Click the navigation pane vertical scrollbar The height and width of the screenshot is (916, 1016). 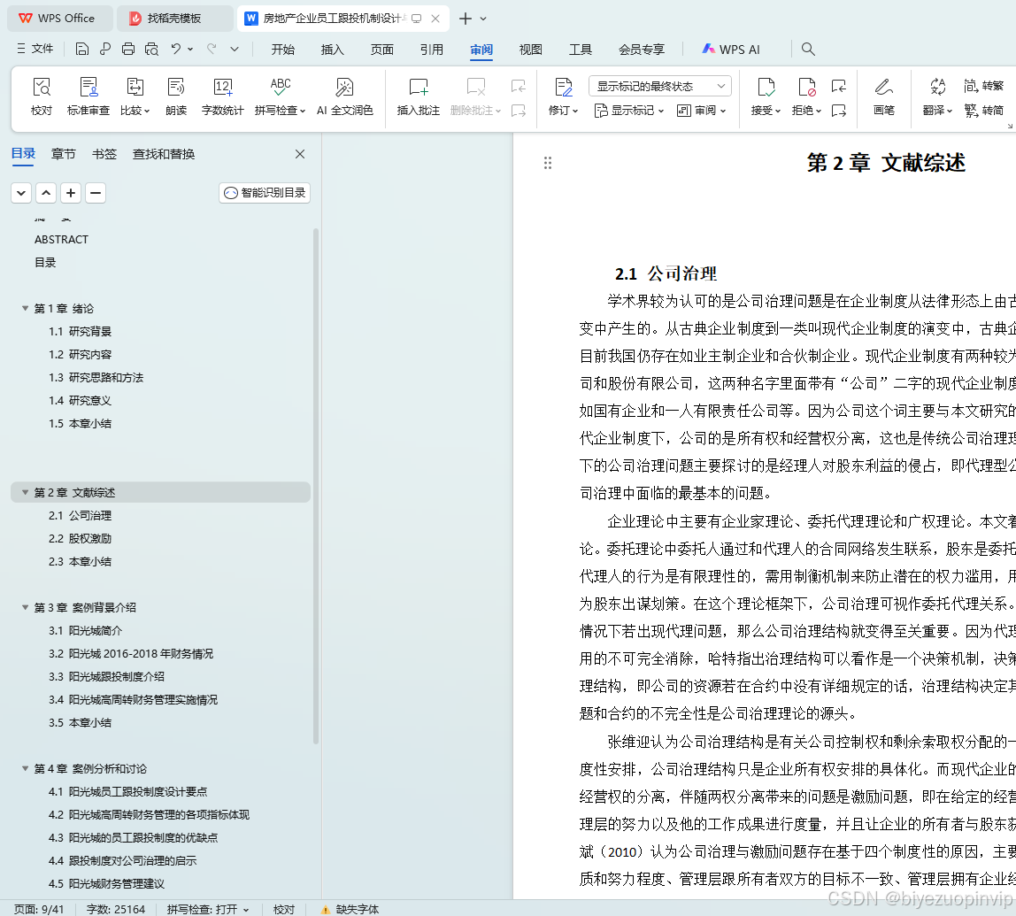coord(316,486)
